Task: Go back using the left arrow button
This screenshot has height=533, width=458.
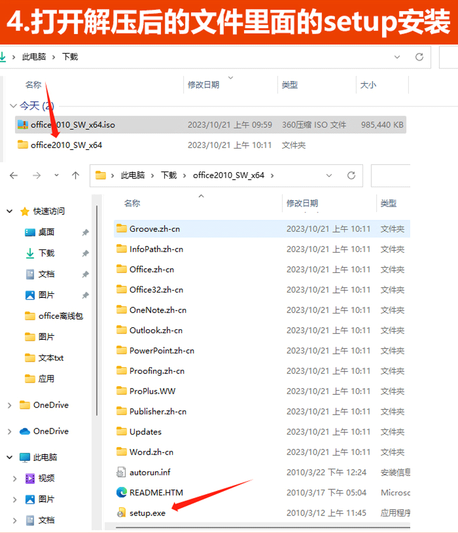Action: point(14,175)
